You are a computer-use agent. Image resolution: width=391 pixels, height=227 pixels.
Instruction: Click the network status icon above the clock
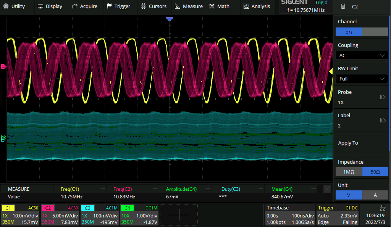point(383,208)
